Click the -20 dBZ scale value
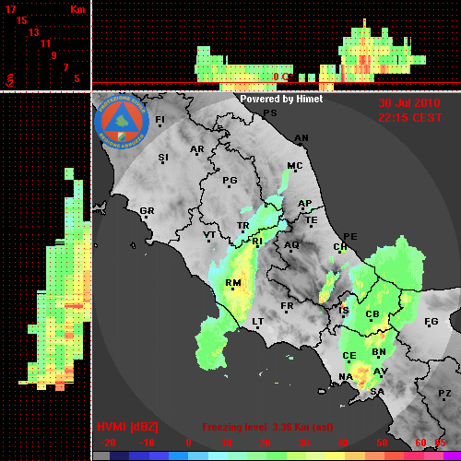The image size is (461, 461). point(108,443)
